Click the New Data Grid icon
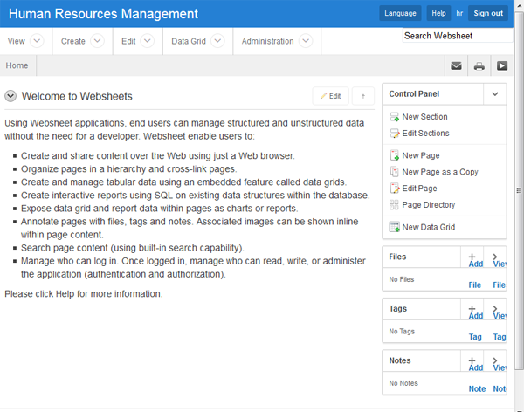The height and width of the screenshot is (412, 524). 396,228
